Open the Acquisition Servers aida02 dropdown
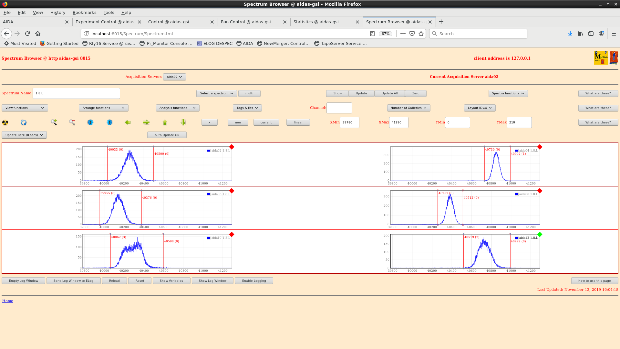This screenshot has width=620, height=349. pos(174,77)
